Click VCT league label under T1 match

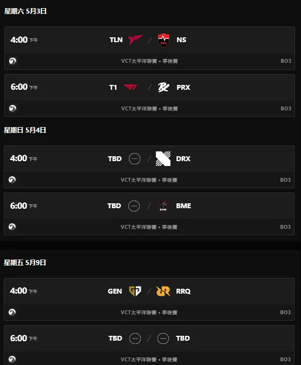click(x=149, y=109)
